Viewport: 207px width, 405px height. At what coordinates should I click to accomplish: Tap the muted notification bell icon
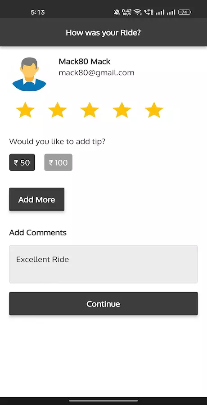(117, 12)
